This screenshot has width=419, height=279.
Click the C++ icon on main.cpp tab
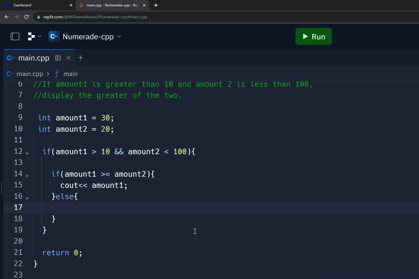(11, 58)
